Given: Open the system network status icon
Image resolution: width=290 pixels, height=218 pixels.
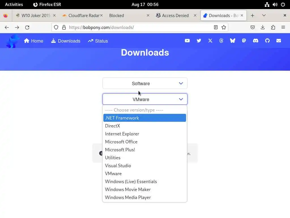Looking at the screenshot, I should (267, 5).
